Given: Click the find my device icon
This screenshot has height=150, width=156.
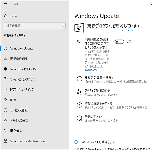Looking at the screenshot, I should [x=5, y=120].
